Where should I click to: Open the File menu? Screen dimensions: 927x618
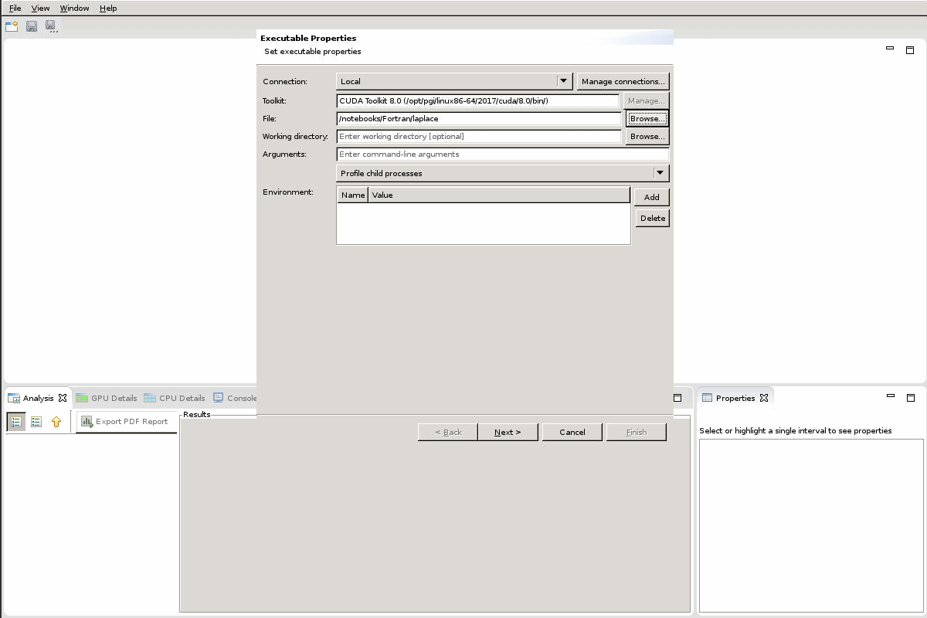point(15,8)
